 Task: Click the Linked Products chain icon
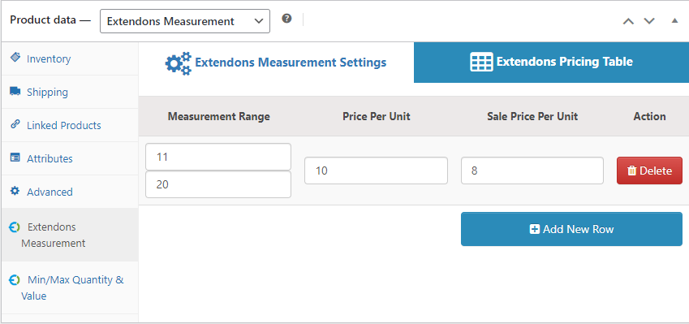pos(15,124)
